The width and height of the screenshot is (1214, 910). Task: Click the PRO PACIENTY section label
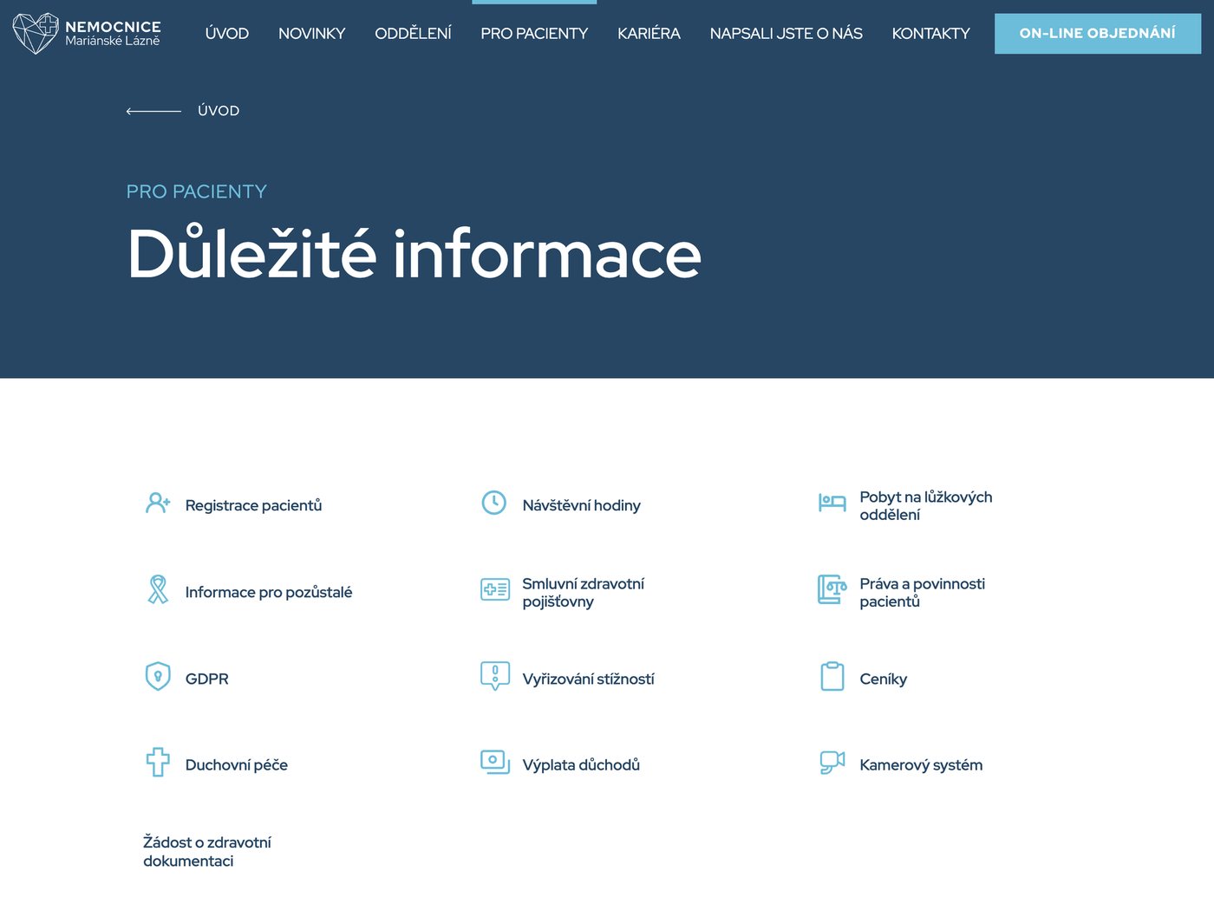pos(197,192)
